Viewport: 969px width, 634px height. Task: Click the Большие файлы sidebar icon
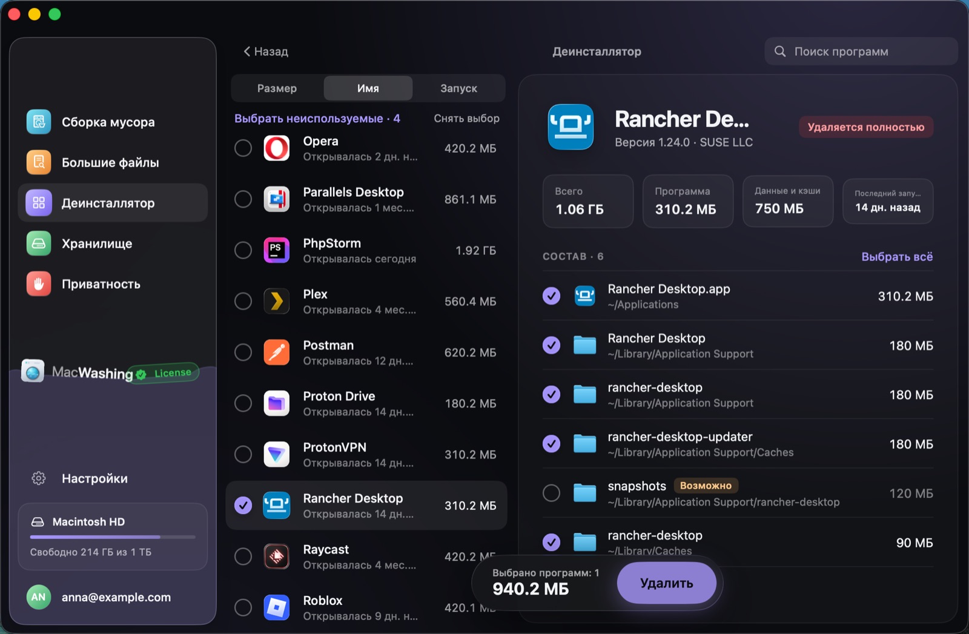(39, 162)
